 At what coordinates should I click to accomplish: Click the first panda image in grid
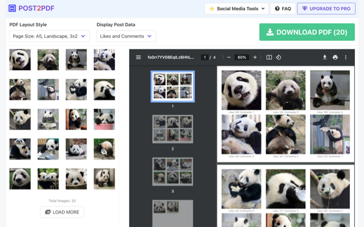[x=20, y=60]
